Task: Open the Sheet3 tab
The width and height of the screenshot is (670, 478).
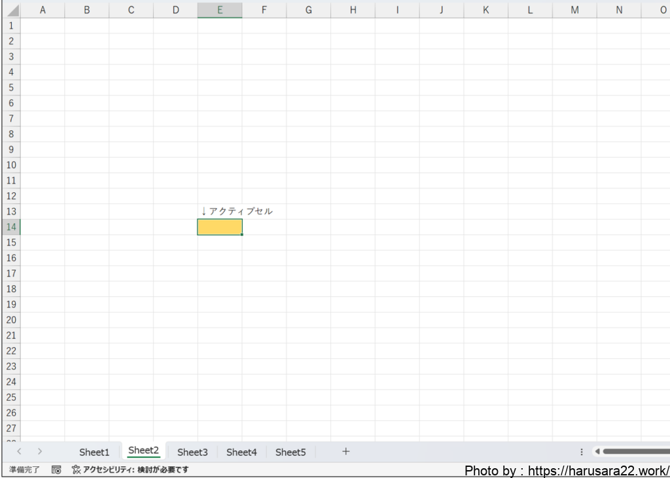Action: pyautogui.click(x=192, y=452)
